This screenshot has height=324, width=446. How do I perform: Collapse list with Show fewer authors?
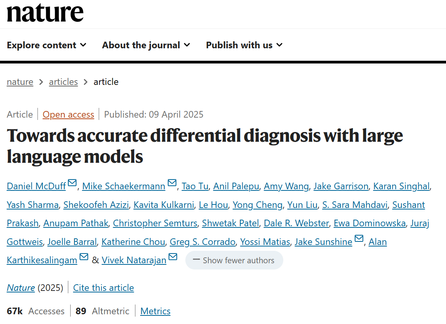point(234,260)
